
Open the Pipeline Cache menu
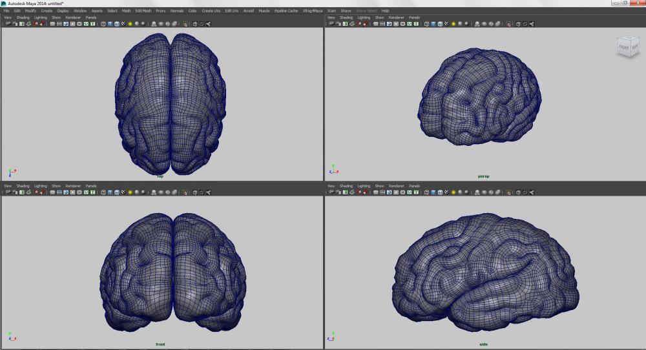(287, 11)
